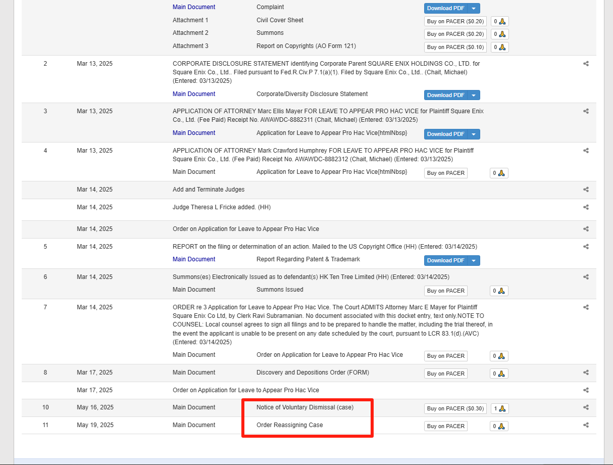The width and height of the screenshot is (613, 465).
Task: Click share icon for docket entry 4
Action: [586, 151]
